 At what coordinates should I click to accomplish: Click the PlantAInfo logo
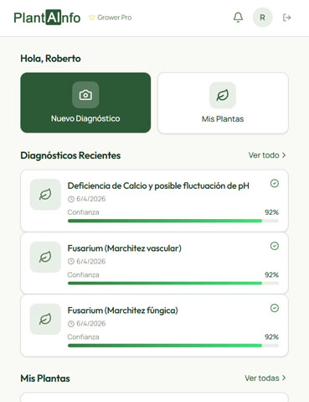tap(47, 18)
